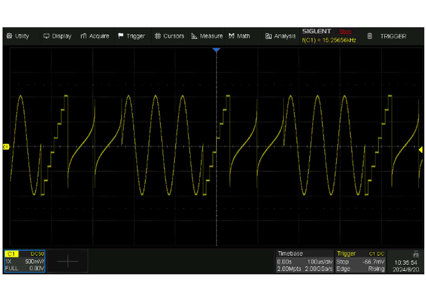Image resolution: width=426 pixels, height=301 pixels.
Task: Open the Timebase 100us/div setting
Action: (320, 262)
